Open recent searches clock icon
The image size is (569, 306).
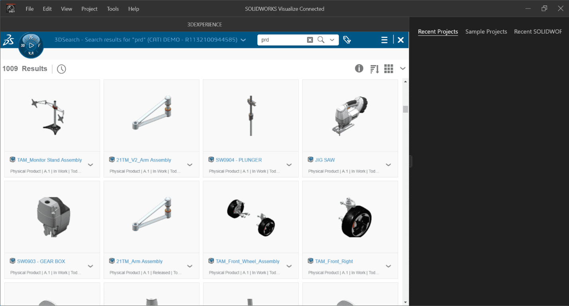point(61,69)
